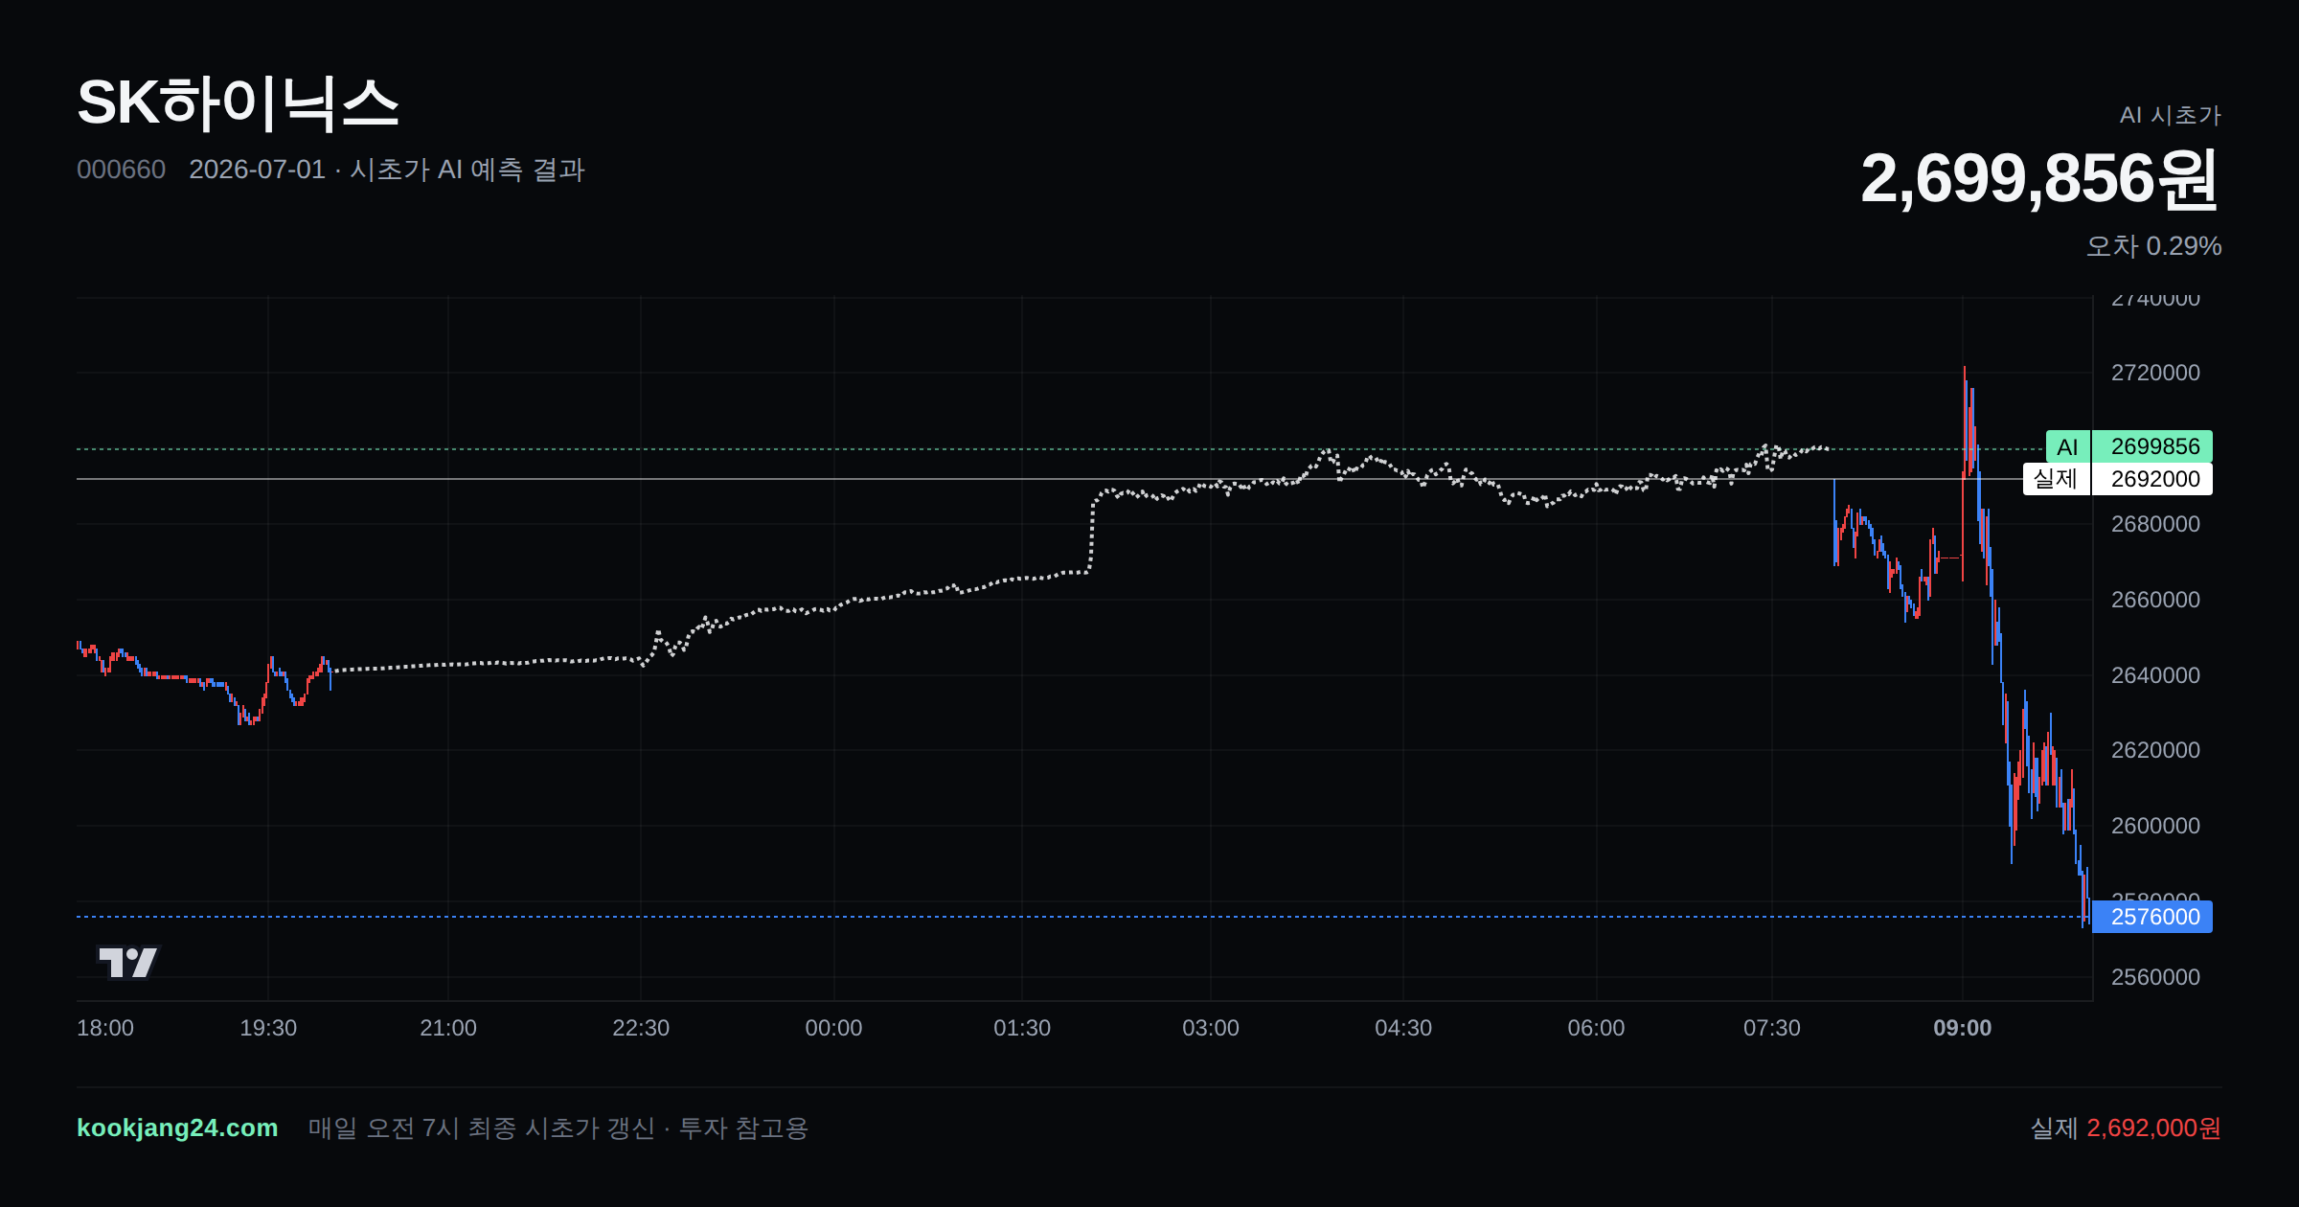
Task: Click the 21:00 time axis label
Action: [448, 1028]
